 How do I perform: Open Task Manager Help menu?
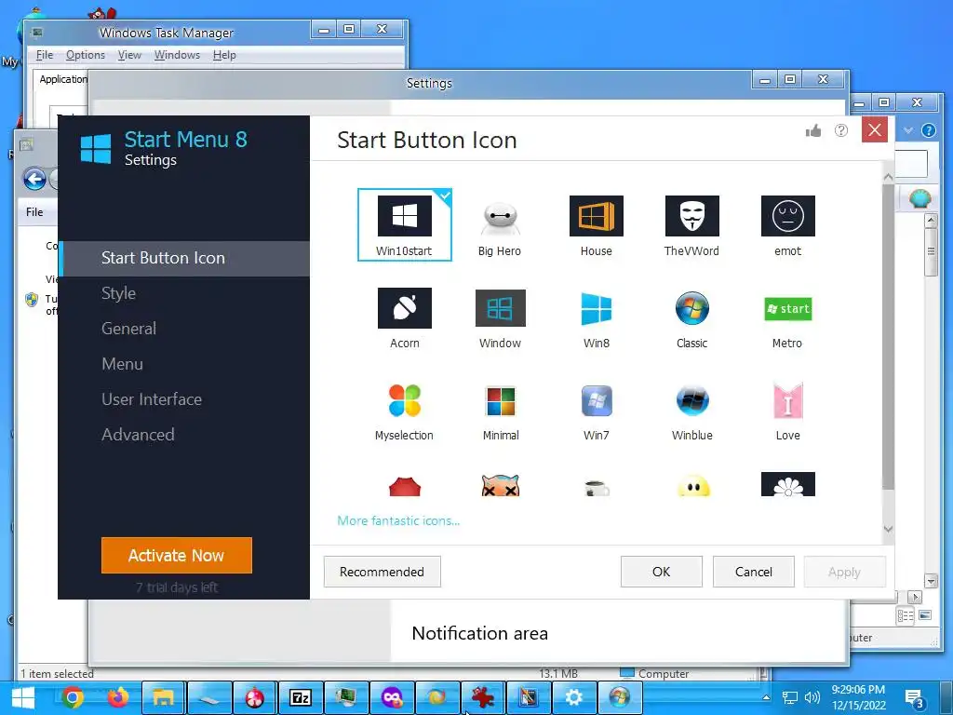click(x=224, y=55)
